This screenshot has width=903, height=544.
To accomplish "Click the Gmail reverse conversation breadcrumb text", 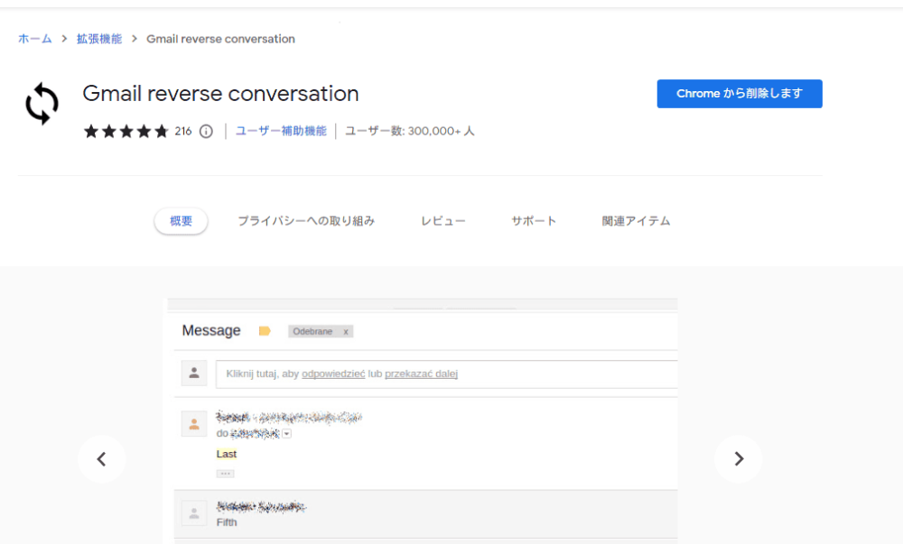I will [x=220, y=39].
